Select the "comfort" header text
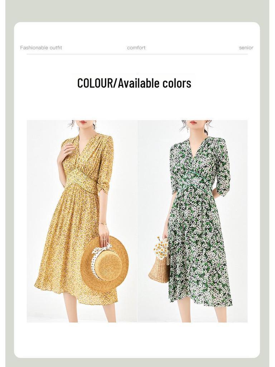 pyautogui.click(x=136, y=48)
